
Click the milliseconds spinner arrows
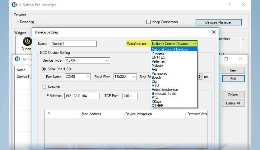point(200,77)
